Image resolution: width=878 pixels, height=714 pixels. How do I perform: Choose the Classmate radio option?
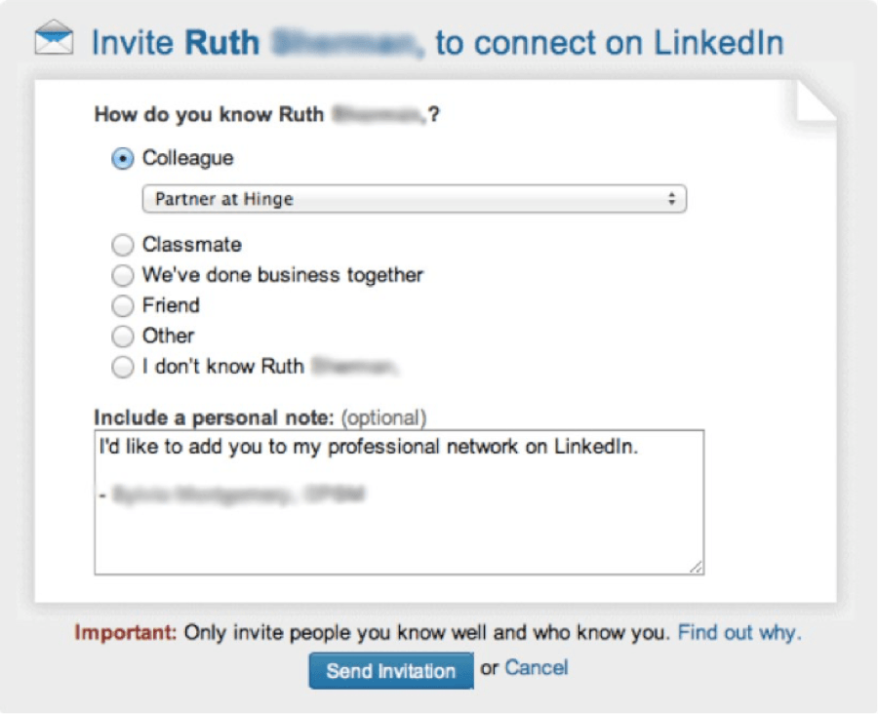(x=123, y=245)
